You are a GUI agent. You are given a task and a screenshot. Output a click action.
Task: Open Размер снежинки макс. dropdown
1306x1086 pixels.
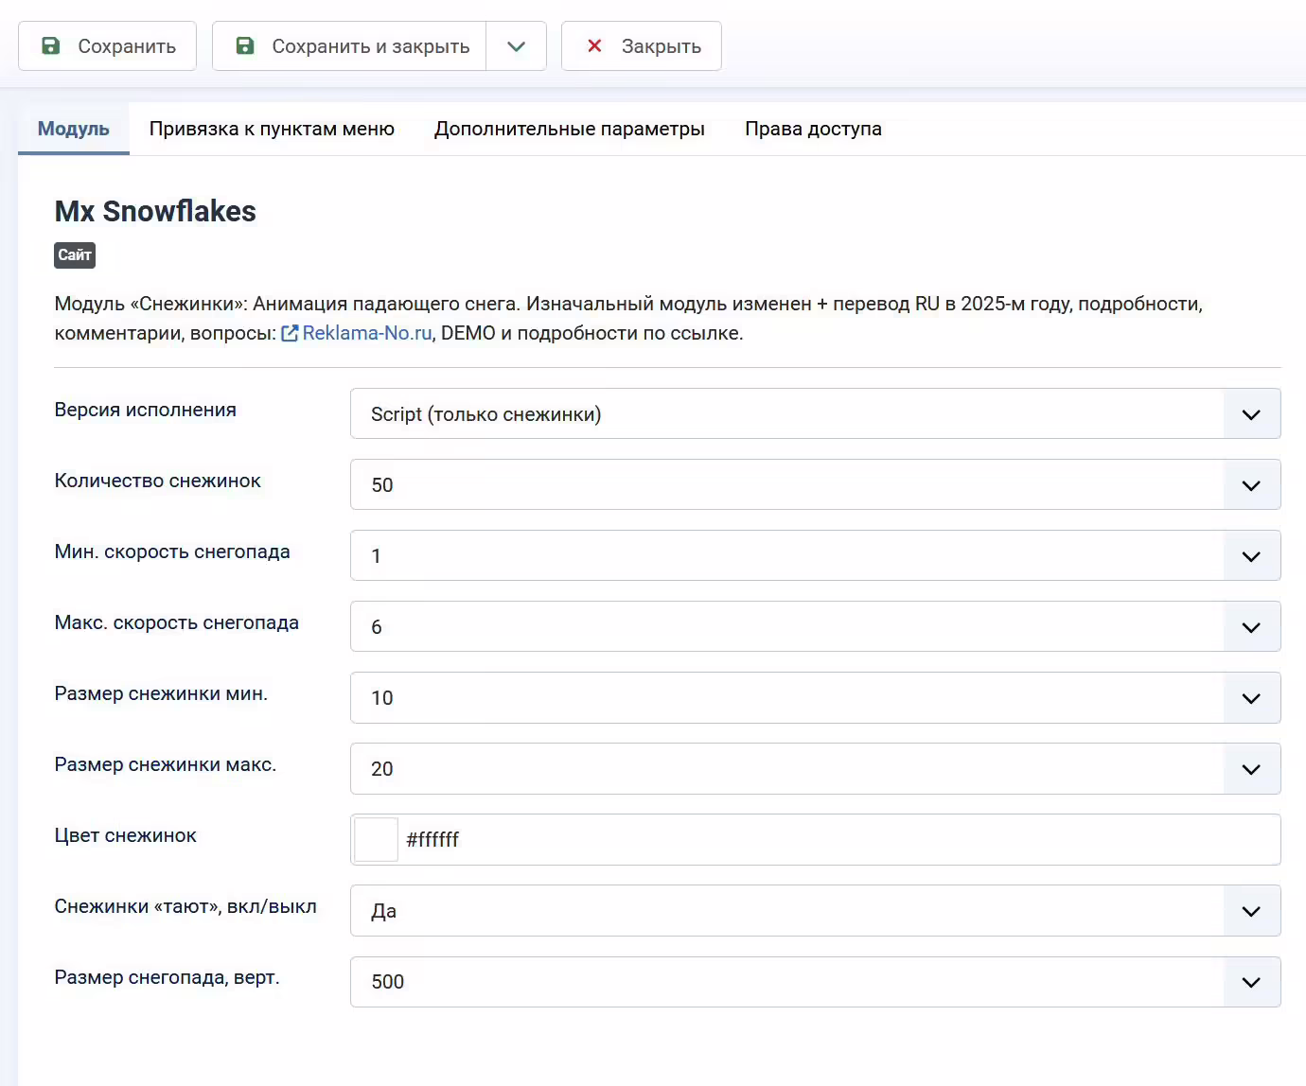[815, 768]
